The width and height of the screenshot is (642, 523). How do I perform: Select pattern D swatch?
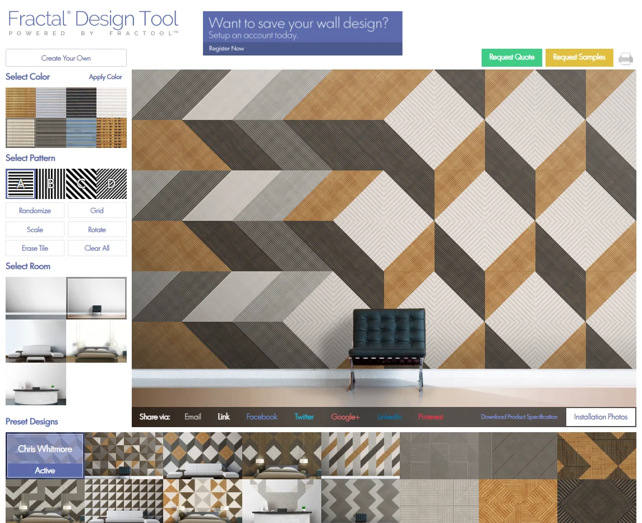coord(112,184)
